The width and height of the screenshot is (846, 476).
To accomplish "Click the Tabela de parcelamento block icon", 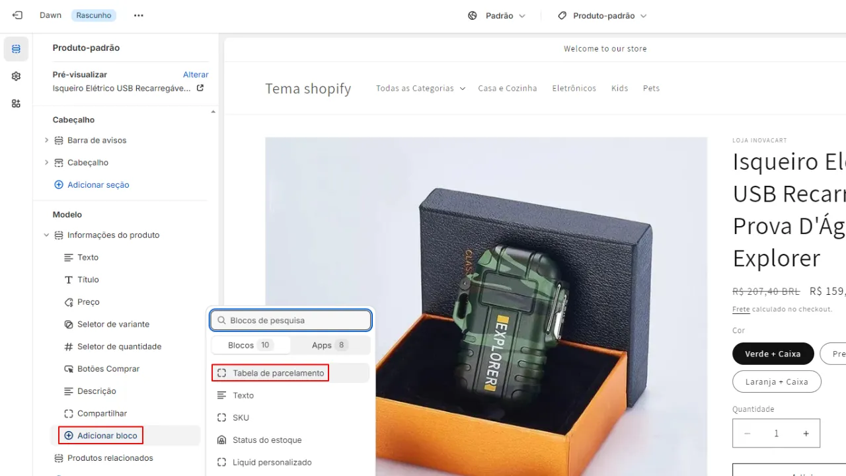I will 222,373.
